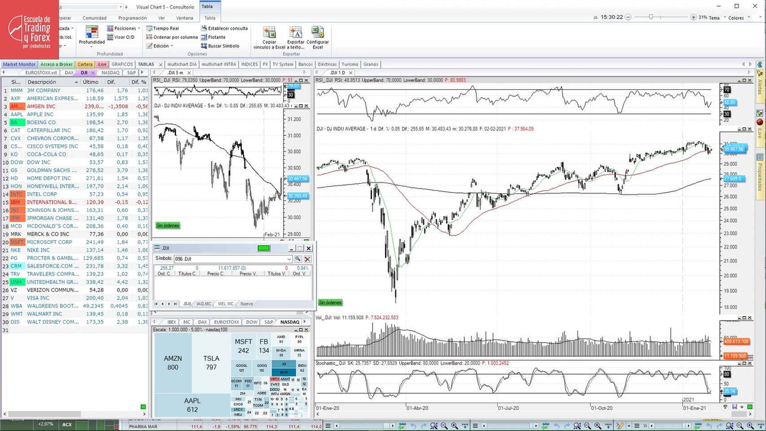Select IAG.MC sheet in order window

click(x=204, y=304)
